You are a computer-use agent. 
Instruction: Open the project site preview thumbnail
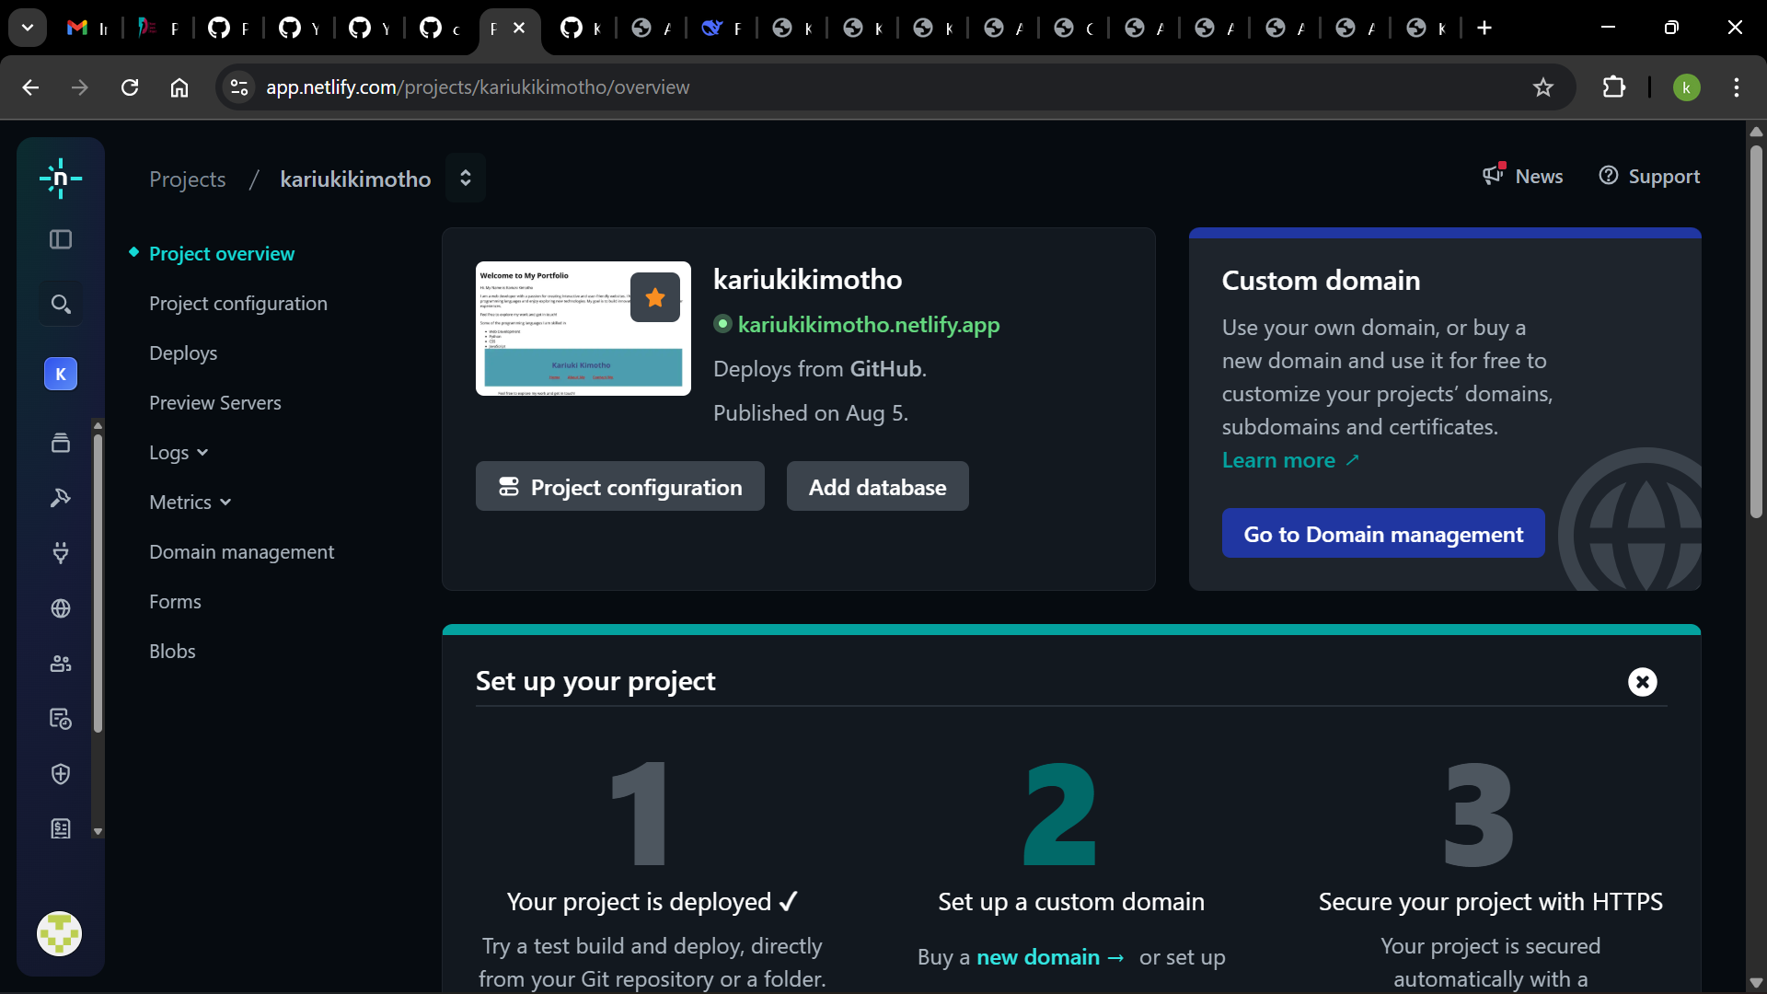[583, 329]
